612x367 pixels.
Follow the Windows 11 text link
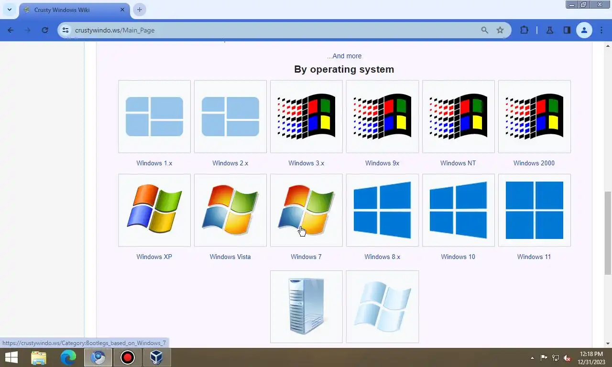534,257
